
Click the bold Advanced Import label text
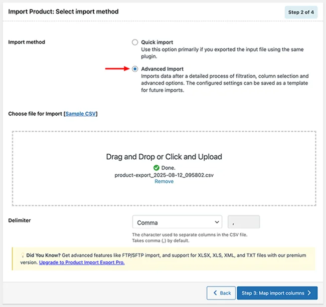(x=162, y=69)
